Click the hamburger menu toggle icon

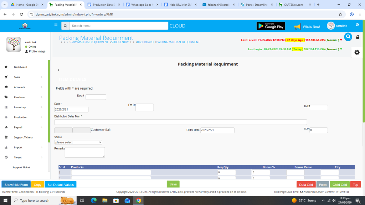coord(56,25)
